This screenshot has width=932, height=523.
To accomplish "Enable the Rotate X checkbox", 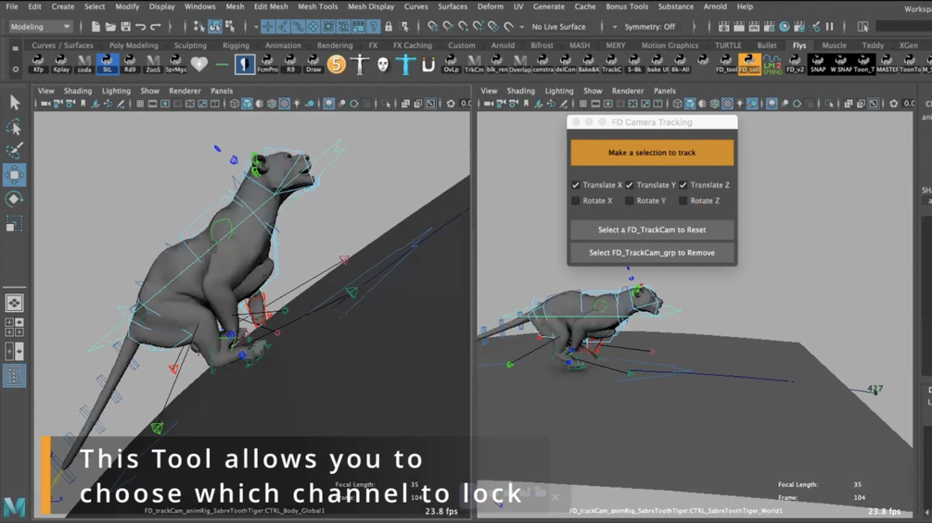I will click(575, 201).
